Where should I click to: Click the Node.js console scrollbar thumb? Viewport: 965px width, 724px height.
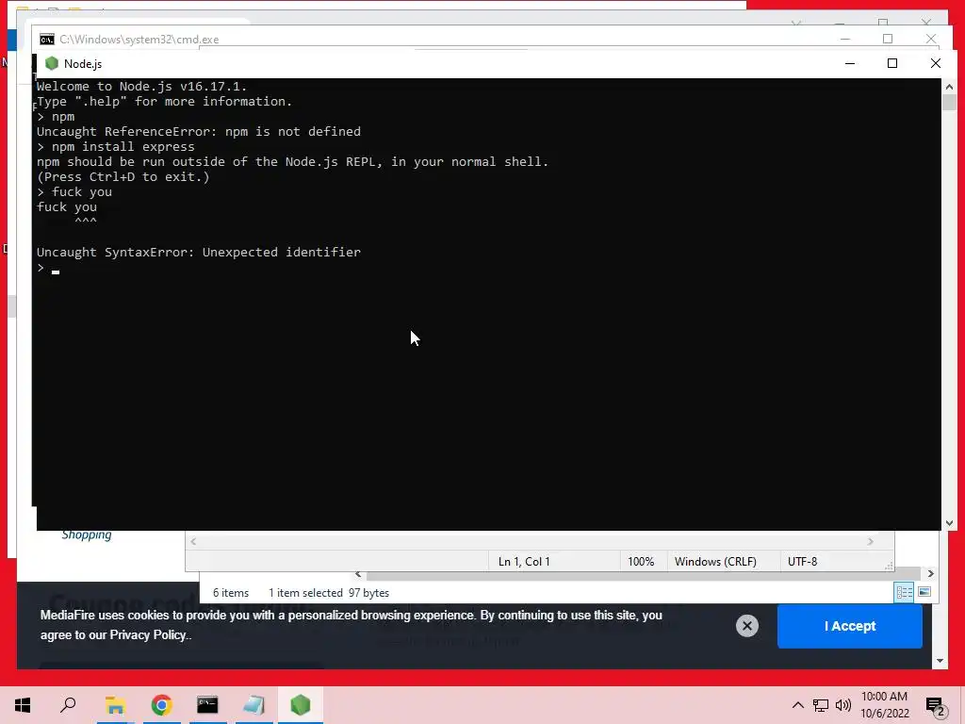click(x=949, y=102)
